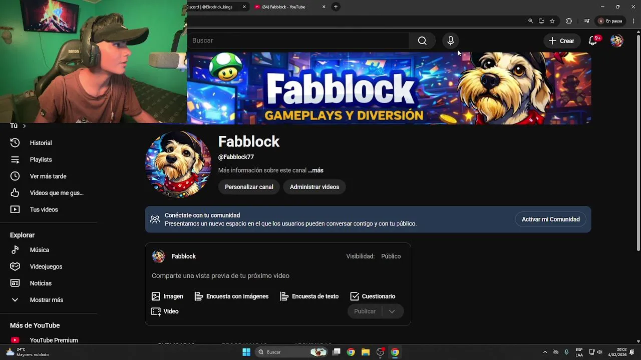Expand channel description with ...más
Screen dimensions: 641x360
click(315, 170)
